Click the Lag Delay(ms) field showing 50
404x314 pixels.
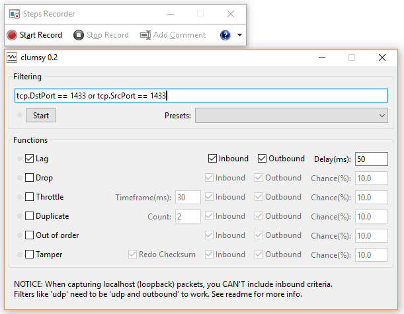[x=372, y=159]
